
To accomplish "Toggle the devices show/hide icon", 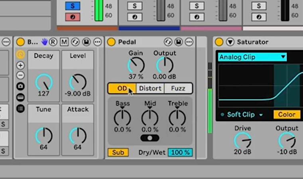I will [20, 108].
